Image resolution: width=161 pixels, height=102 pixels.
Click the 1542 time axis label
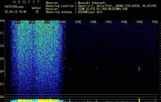tap(32, 22)
